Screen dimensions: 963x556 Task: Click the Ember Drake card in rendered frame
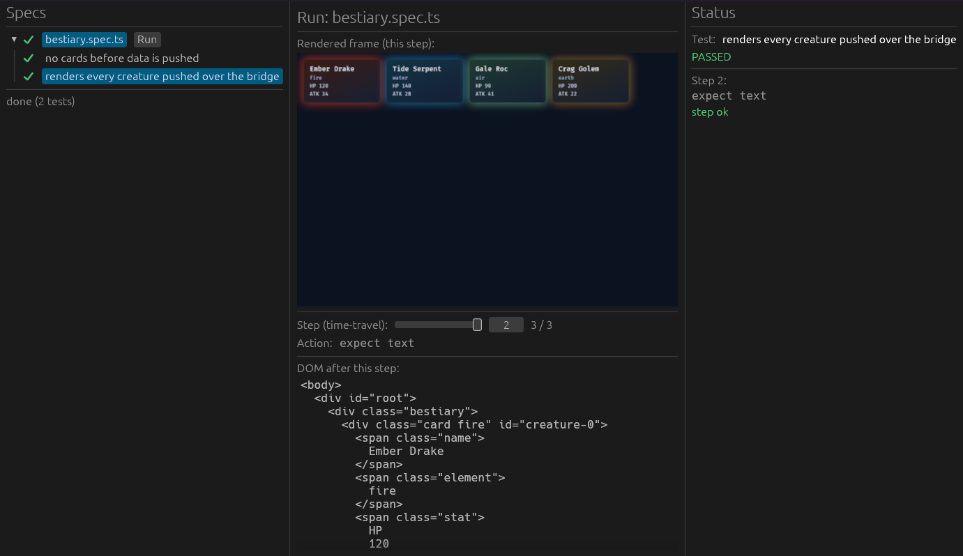click(342, 82)
